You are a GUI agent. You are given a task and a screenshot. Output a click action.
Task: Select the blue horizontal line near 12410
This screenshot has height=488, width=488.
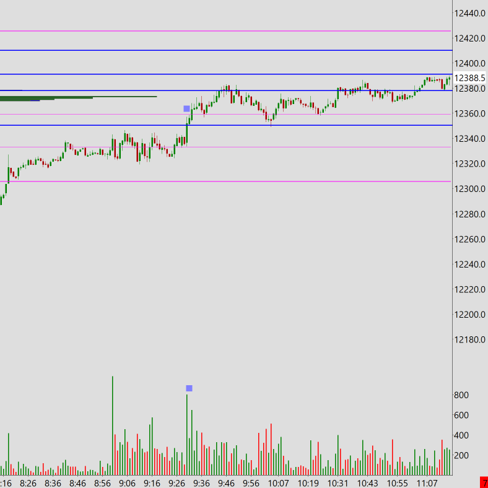click(226, 50)
